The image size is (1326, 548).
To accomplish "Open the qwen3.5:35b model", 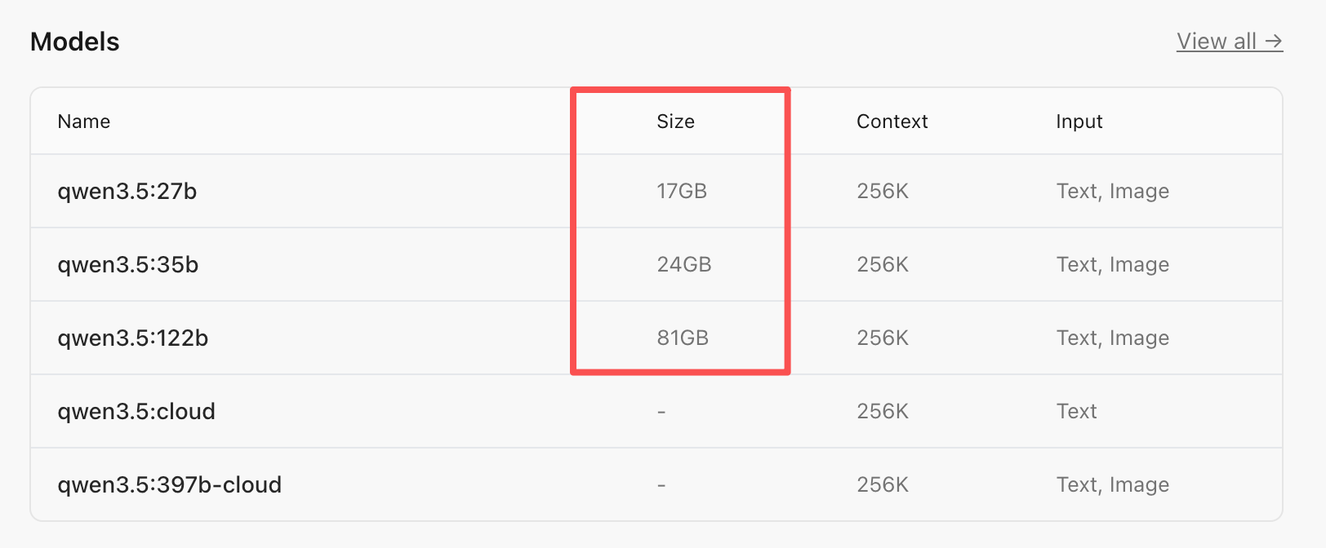I will [128, 265].
